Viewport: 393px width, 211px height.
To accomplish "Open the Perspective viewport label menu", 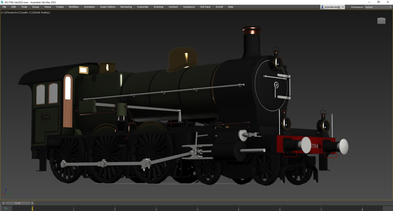I will [12, 13].
